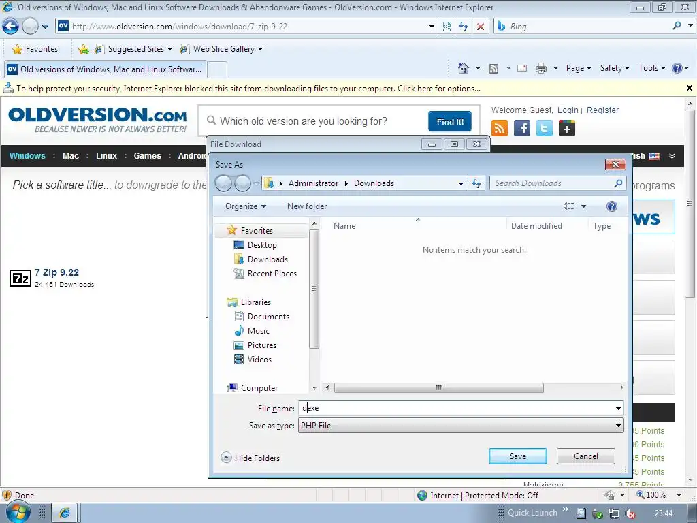Click the muted volume tray icon
Viewport: 697px width, 523px height.
(x=630, y=513)
